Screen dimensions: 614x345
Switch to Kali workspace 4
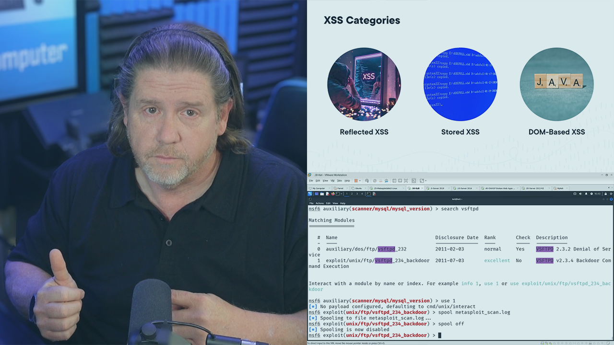[x=362, y=194]
